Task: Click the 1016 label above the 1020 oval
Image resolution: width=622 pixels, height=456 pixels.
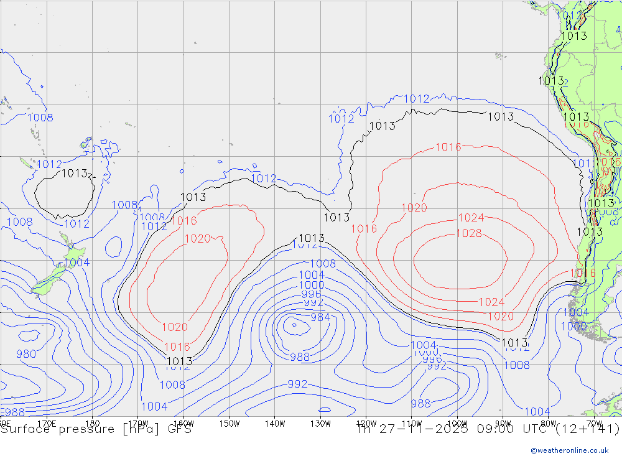Action: point(184,221)
